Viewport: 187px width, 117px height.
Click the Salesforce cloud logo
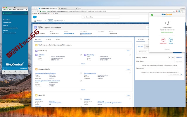tap(35, 17)
